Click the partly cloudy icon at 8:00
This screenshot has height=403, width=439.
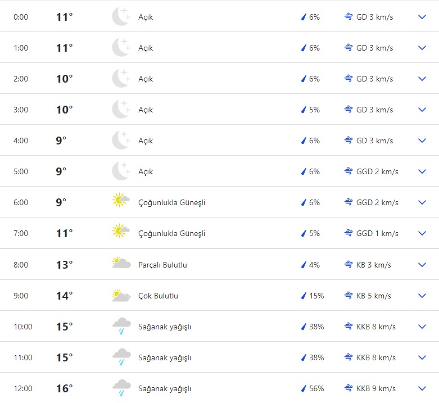tap(121, 263)
